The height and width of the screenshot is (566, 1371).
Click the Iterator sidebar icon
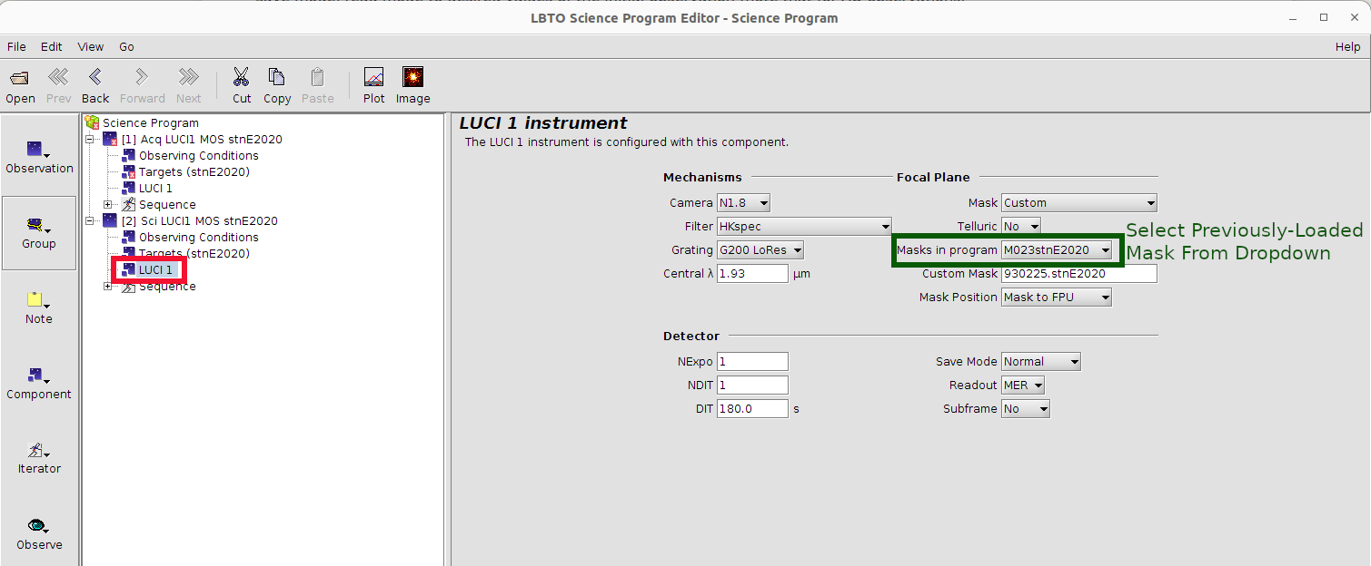point(38,452)
